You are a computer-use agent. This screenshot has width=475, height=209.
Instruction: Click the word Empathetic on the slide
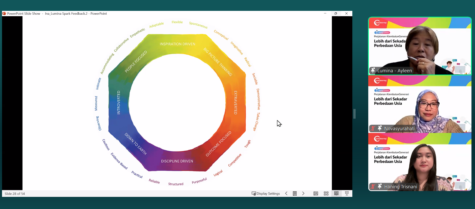pyautogui.click(x=137, y=33)
